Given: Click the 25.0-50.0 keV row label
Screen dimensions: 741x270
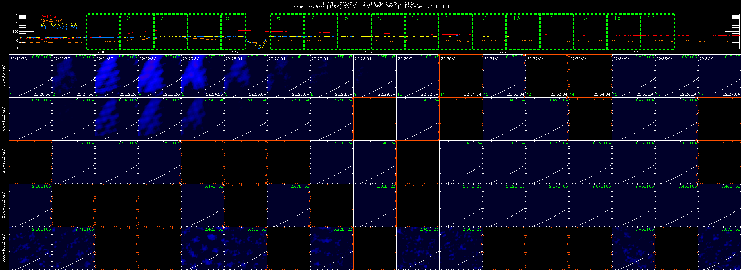Looking at the screenshot, I should tap(3, 205).
